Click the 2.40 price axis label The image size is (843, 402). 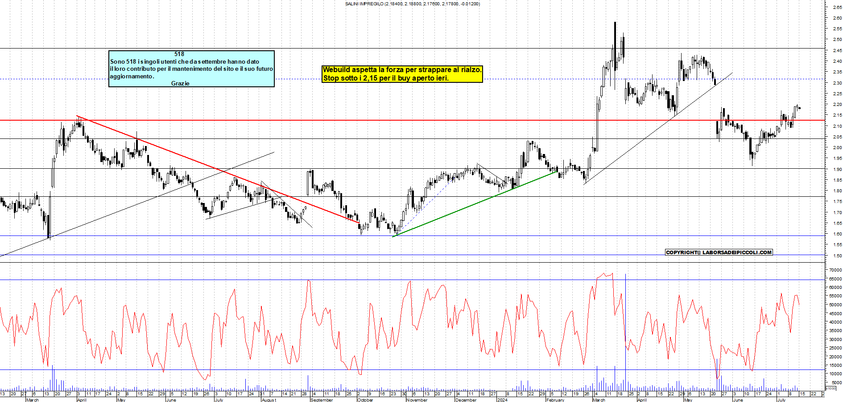[x=837, y=61]
